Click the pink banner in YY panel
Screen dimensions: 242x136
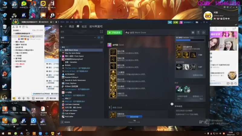223,34
